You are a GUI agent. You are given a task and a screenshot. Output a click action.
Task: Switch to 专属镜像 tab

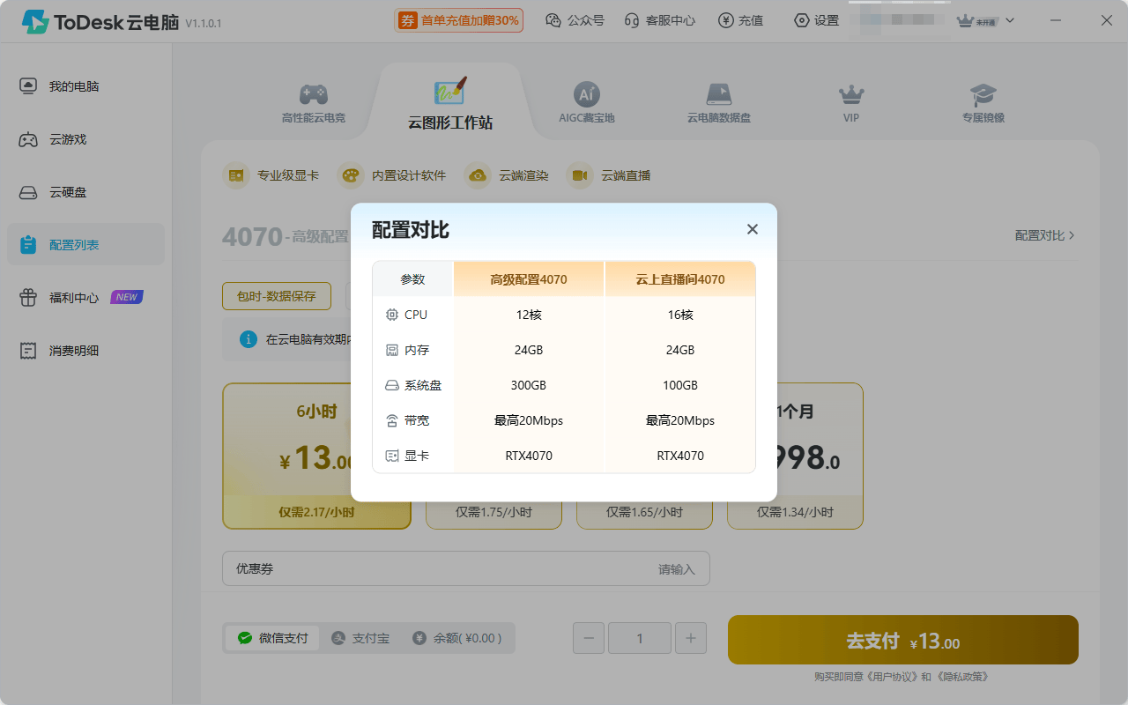click(x=983, y=103)
